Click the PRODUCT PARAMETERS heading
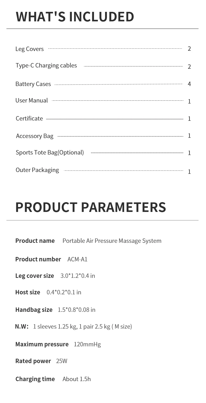 point(91,207)
